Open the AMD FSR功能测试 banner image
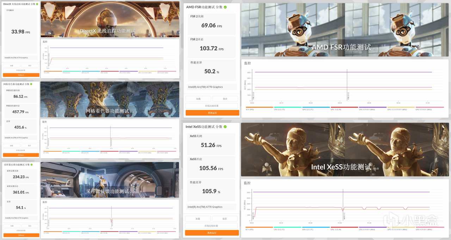Viewport: 451px width, 240px height. tap(345, 30)
